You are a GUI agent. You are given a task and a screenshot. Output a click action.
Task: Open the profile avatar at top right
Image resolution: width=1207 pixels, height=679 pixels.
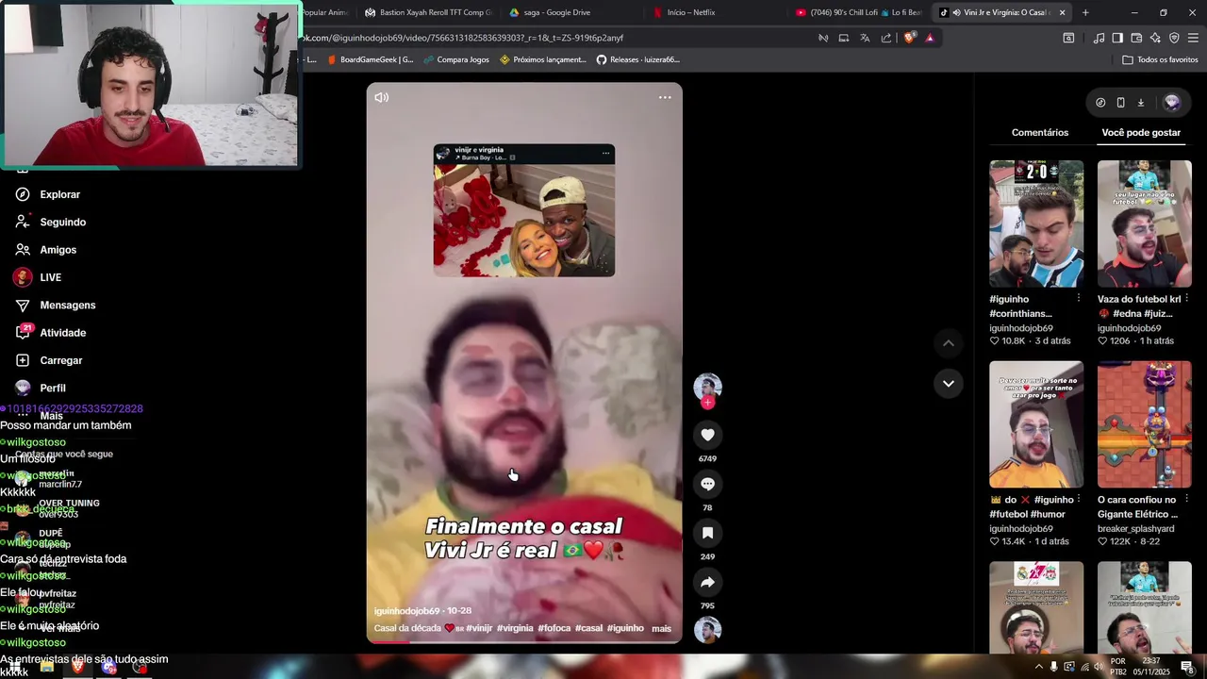coord(1172,102)
